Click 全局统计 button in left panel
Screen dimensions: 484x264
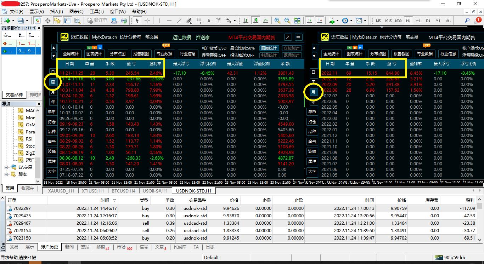pos(71,54)
